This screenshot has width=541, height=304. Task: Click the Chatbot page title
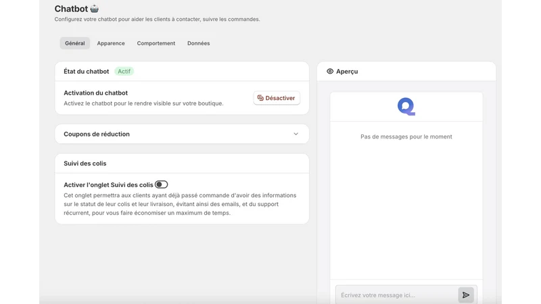click(x=71, y=9)
